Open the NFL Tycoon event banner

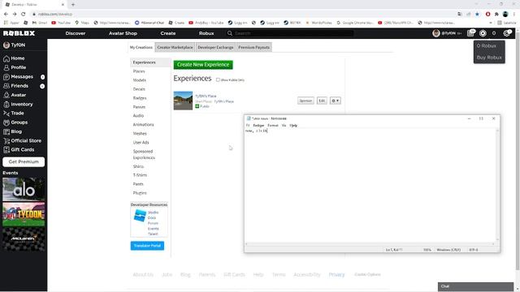[24, 214]
